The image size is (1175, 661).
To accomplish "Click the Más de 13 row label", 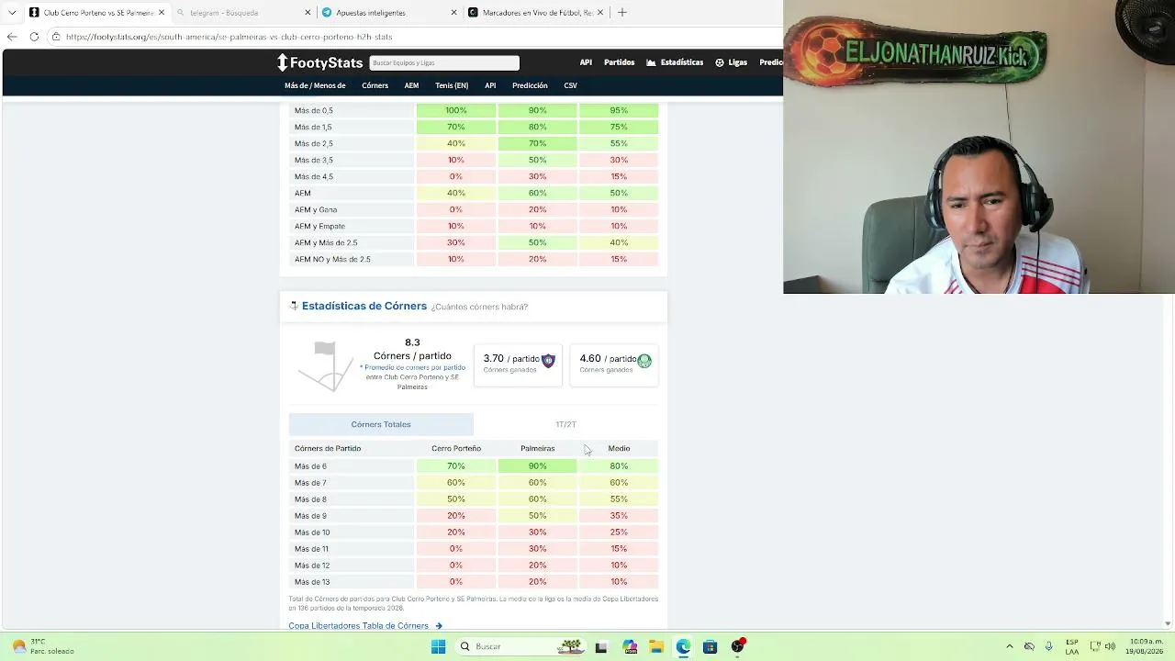I will [311, 582].
